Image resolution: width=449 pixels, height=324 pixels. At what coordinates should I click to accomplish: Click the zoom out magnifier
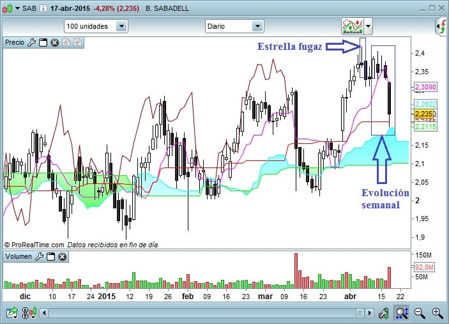pos(420,313)
